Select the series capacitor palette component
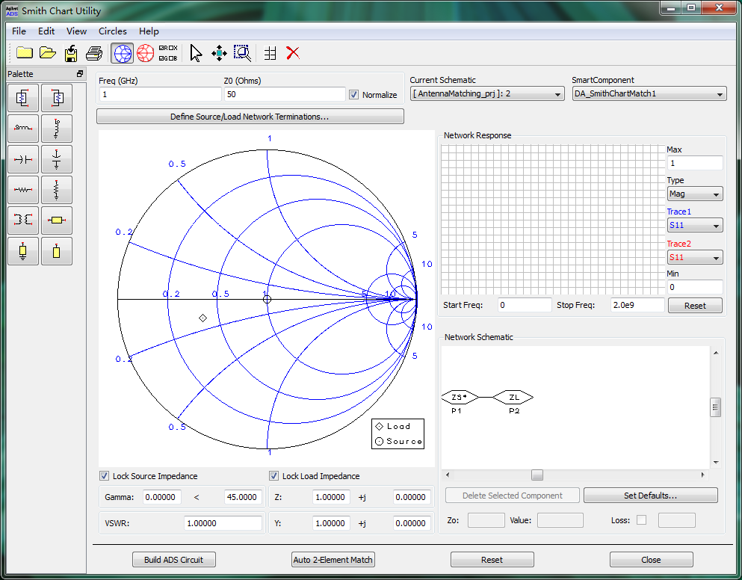742x580 pixels. [x=23, y=159]
